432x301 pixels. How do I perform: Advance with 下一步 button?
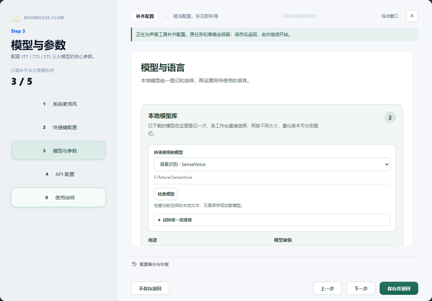point(361,288)
